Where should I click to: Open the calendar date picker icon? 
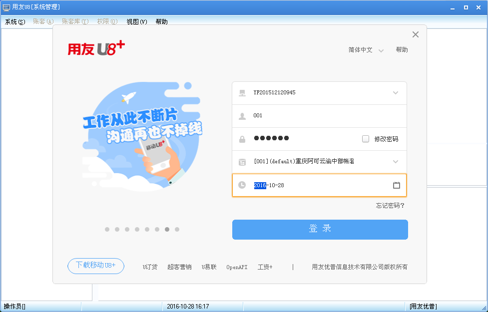(397, 185)
